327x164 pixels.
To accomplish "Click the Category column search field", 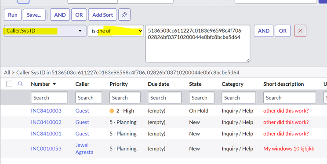I will 239,98.
